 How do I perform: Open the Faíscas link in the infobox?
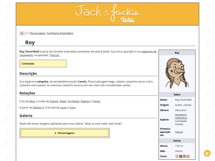179,132
